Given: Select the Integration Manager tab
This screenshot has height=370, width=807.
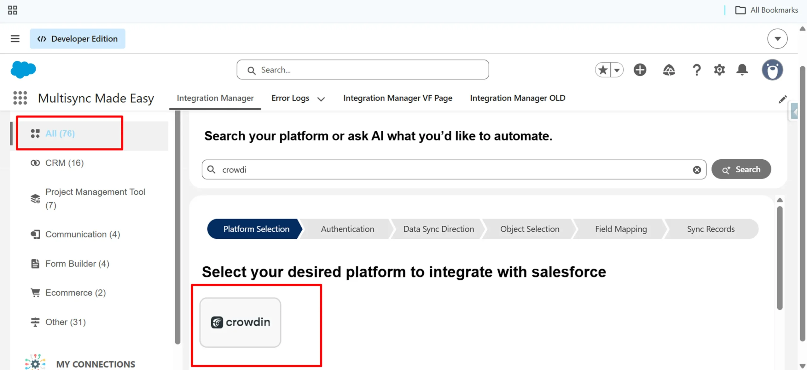Looking at the screenshot, I should coord(215,98).
